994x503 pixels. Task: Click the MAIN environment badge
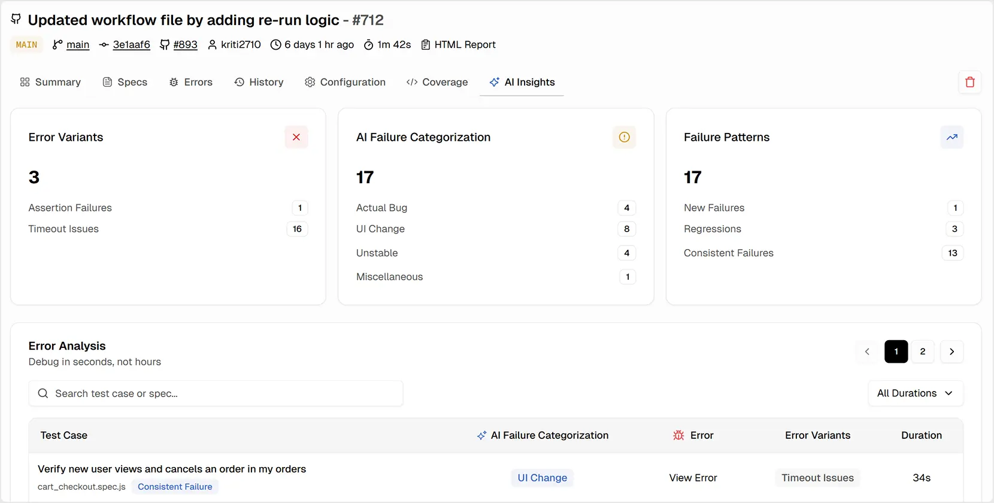pos(26,45)
